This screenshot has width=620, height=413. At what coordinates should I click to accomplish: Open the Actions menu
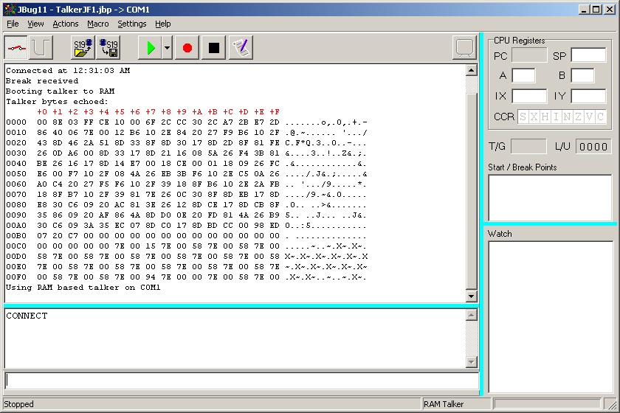pyautogui.click(x=66, y=24)
